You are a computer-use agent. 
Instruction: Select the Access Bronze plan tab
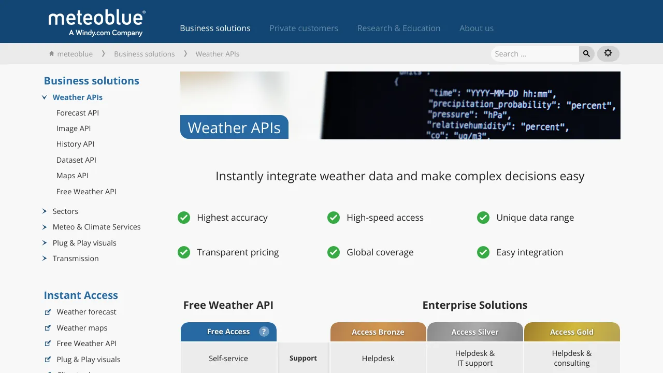point(378,332)
